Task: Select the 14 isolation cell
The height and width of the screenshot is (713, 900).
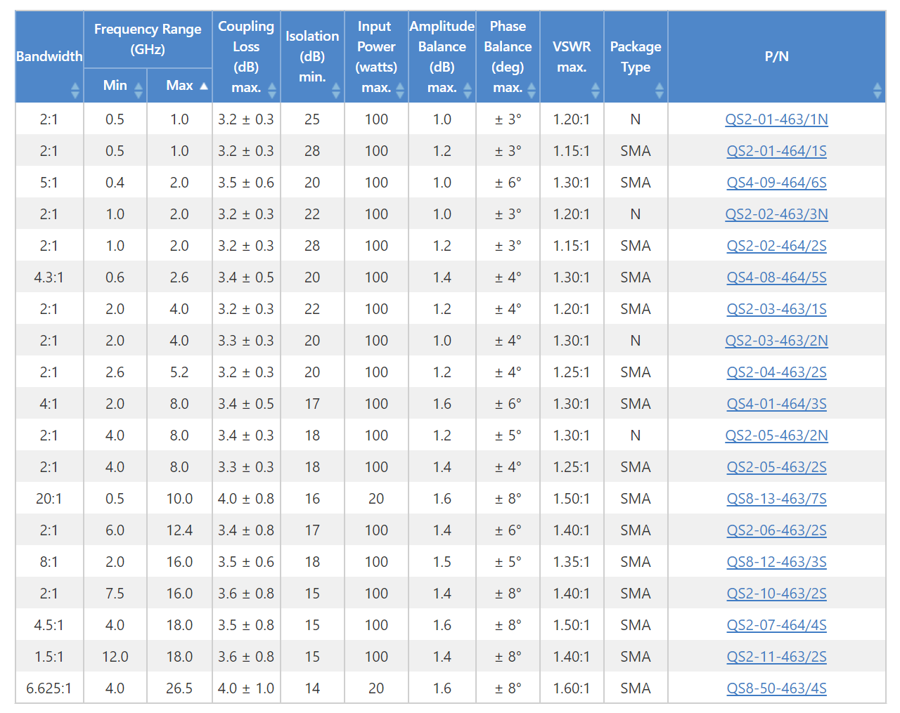Action: coord(312,688)
